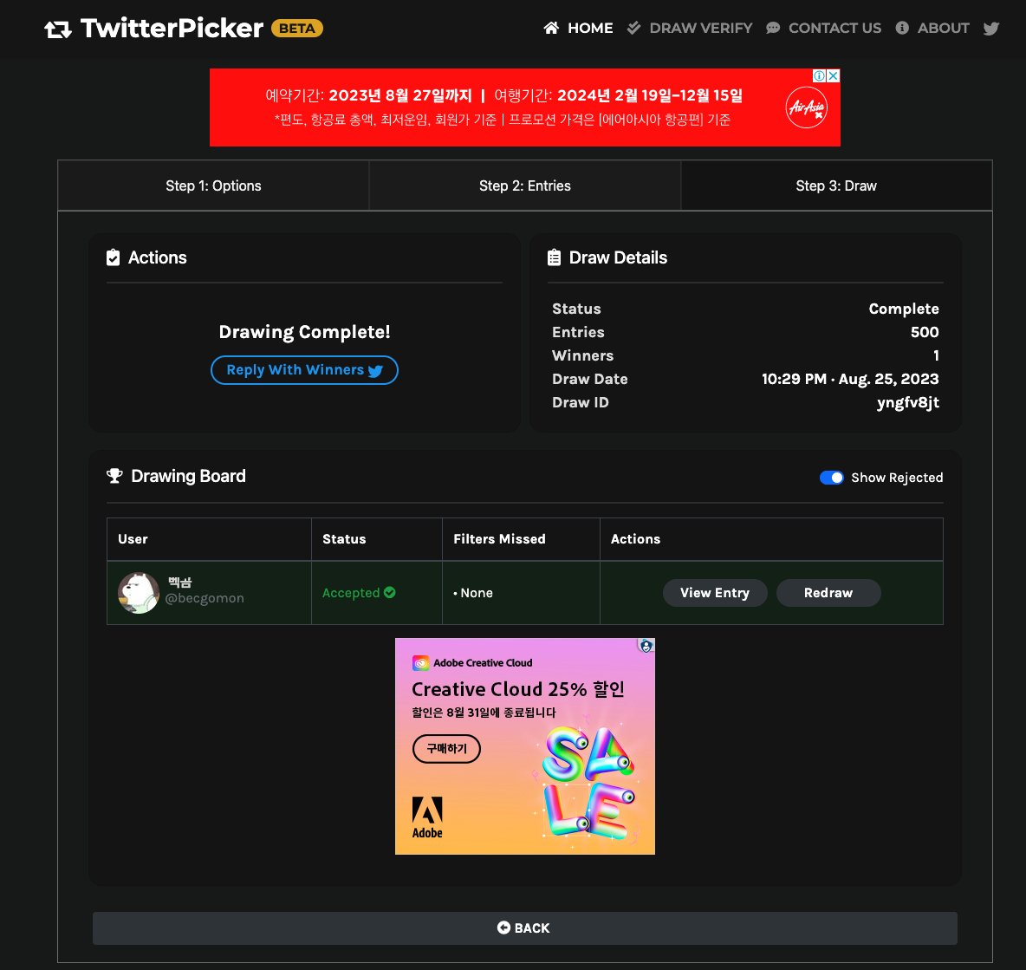Click the AirAsia logo in banner
This screenshot has width=1026, height=970.
(x=806, y=107)
